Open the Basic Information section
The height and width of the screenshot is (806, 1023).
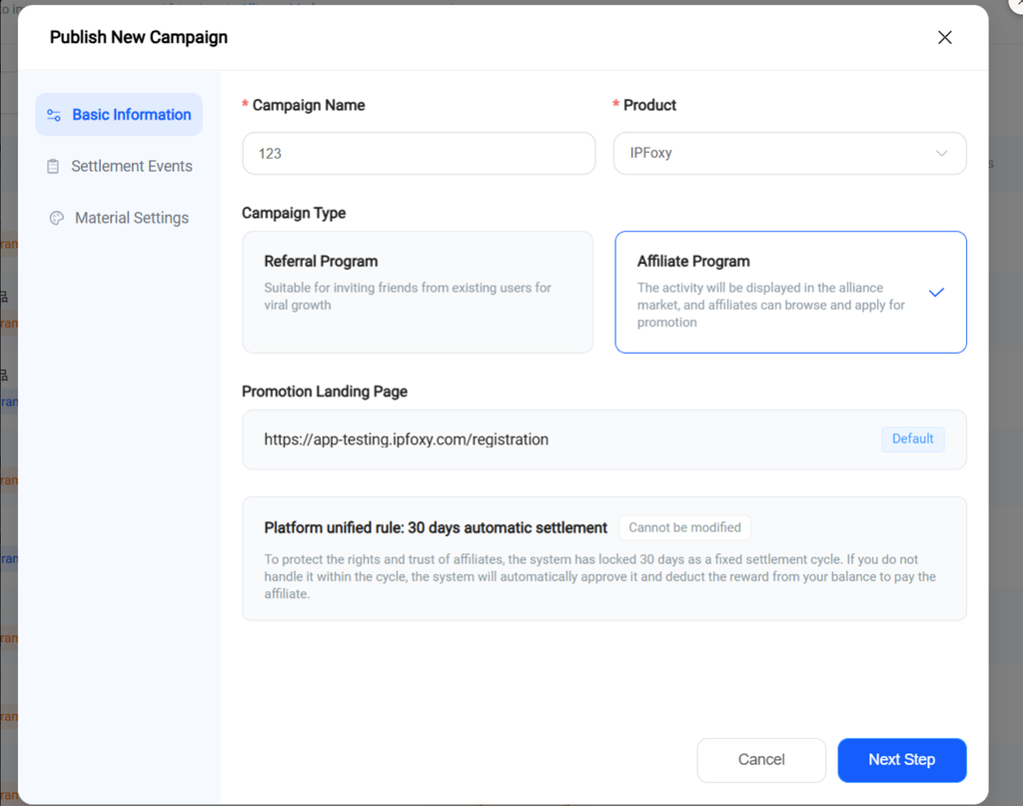119,115
